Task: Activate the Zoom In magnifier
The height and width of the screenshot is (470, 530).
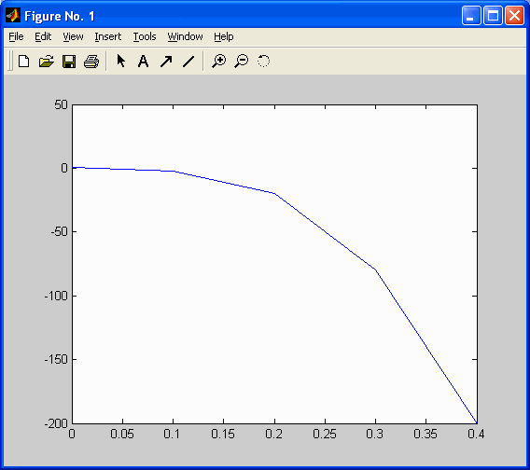Action: [x=218, y=62]
